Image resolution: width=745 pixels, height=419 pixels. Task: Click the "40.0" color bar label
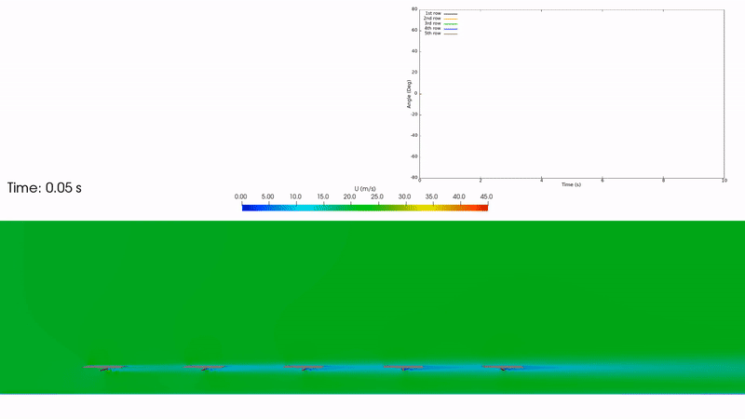(x=459, y=196)
